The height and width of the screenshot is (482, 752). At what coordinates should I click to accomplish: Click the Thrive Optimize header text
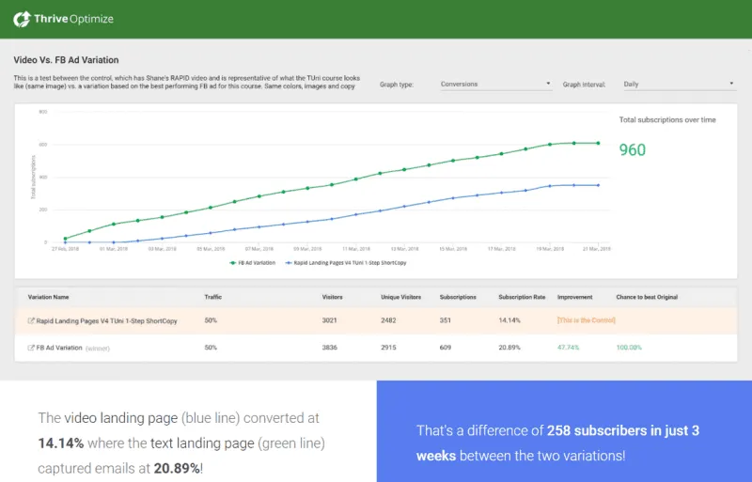[x=74, y=19]
